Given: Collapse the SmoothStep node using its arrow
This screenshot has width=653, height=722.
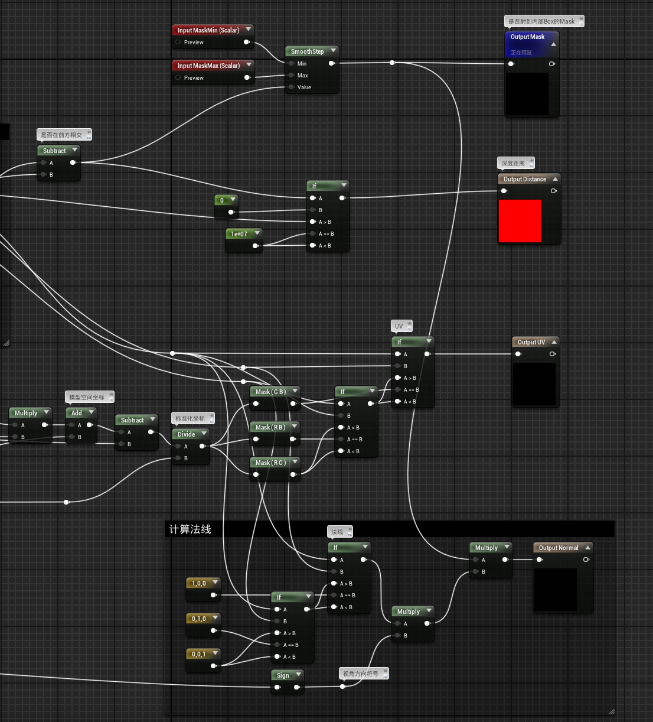Looking at the screenshot, I should point(333,51).
